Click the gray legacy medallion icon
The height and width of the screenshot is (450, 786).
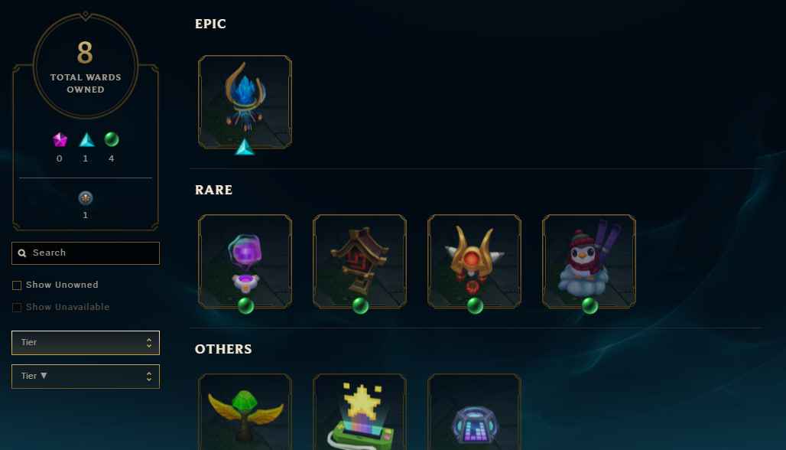(x=85, y=197)
